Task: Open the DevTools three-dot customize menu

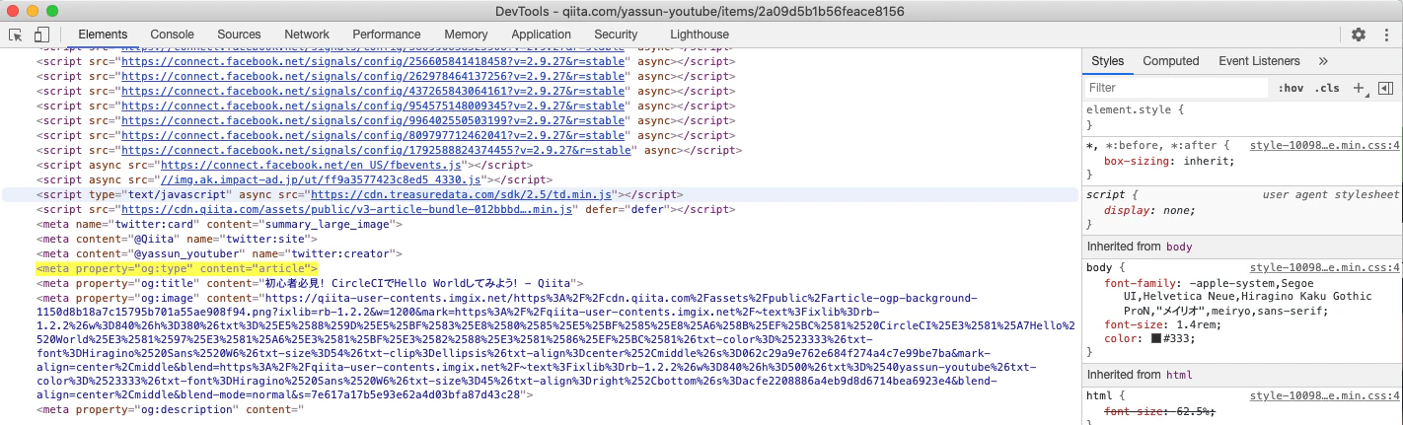Action: tap(1384, 35)
